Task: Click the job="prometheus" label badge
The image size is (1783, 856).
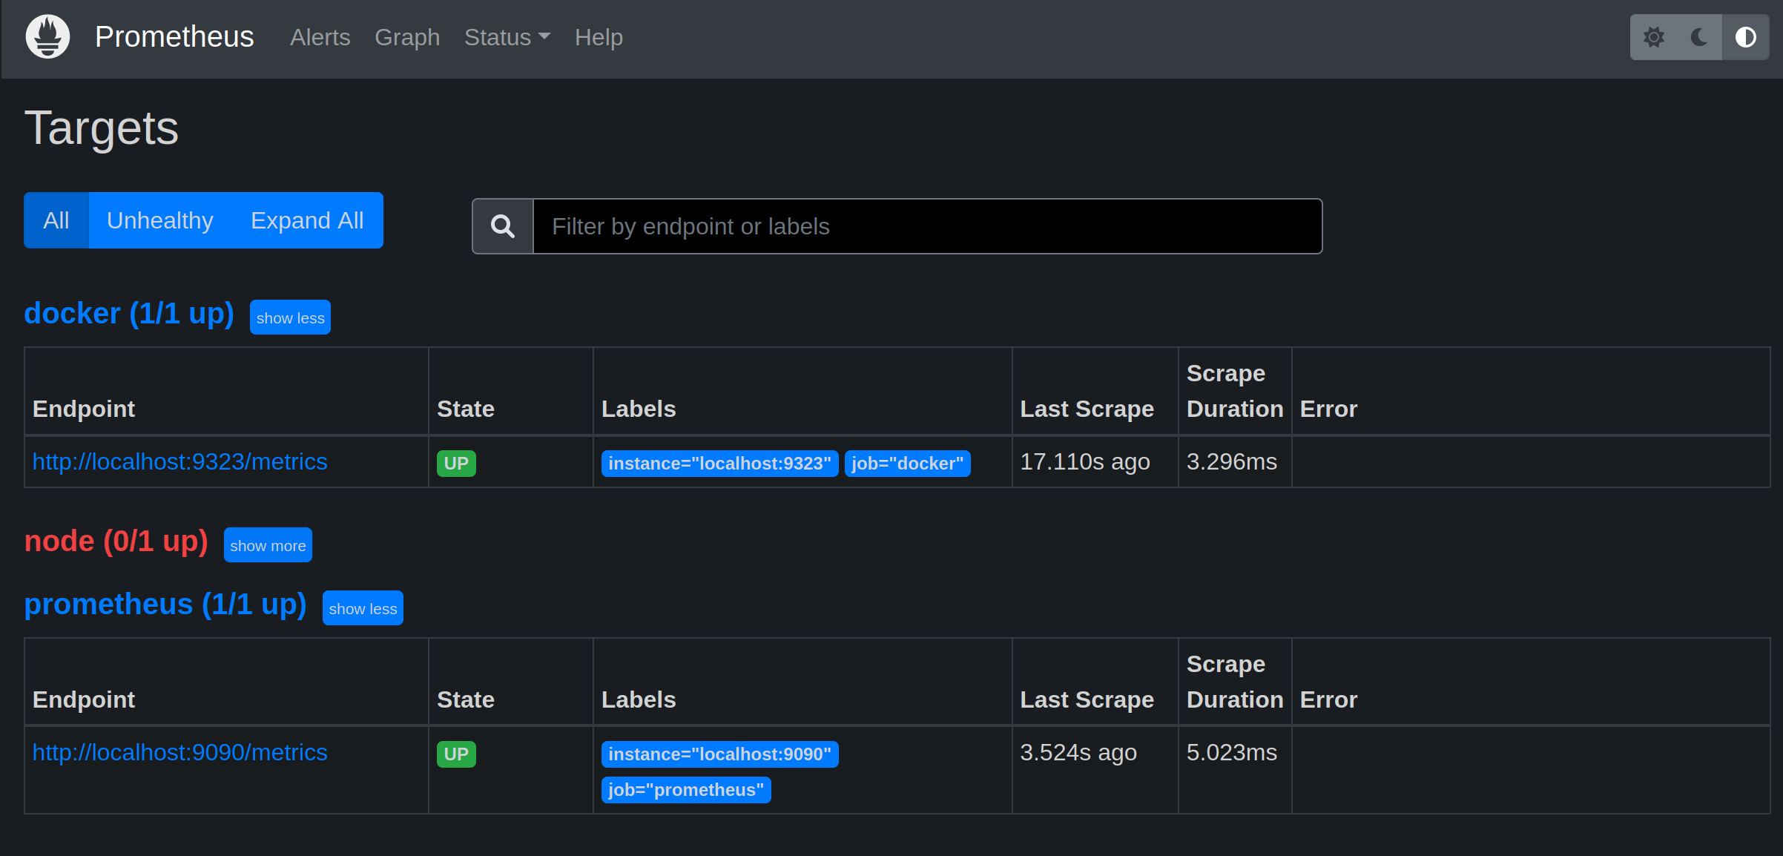Action: tap(685, 789)
